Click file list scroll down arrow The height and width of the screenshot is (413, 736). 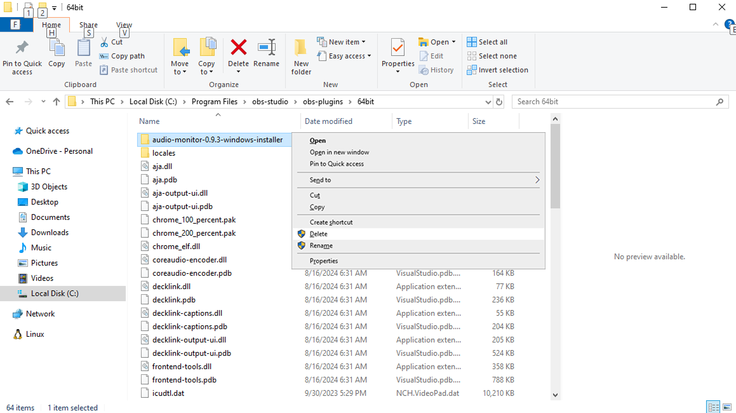555,395
